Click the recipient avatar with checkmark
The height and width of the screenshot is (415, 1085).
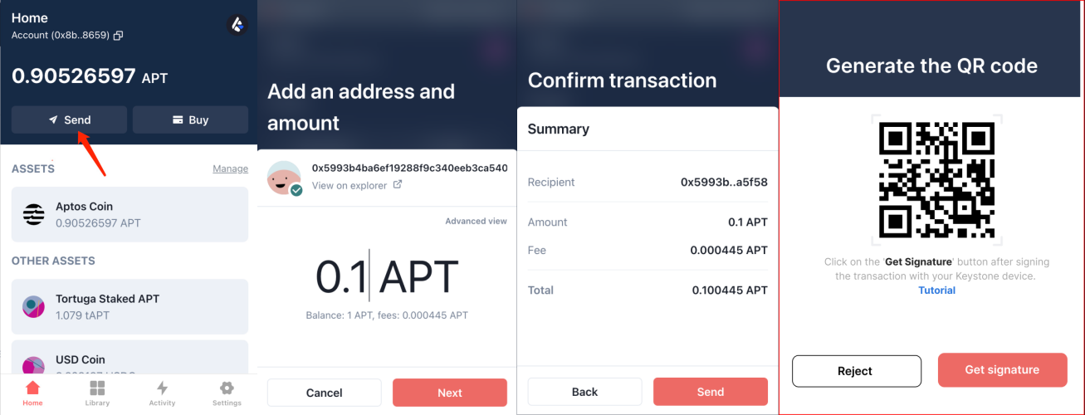pos(285,178)
